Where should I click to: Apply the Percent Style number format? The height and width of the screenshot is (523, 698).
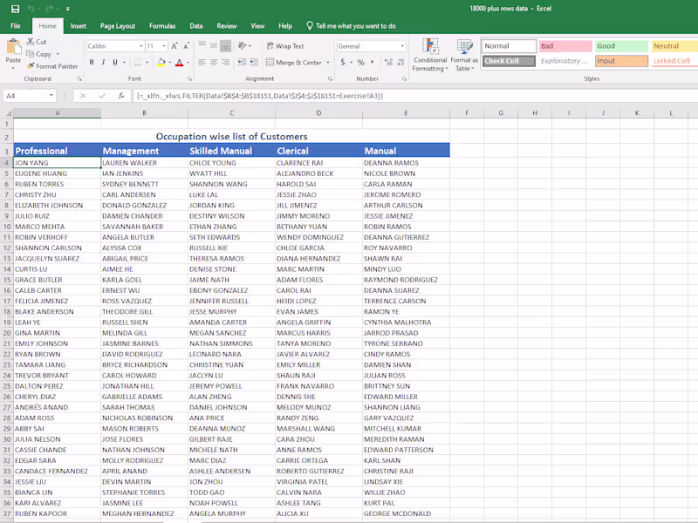point(359,63)
